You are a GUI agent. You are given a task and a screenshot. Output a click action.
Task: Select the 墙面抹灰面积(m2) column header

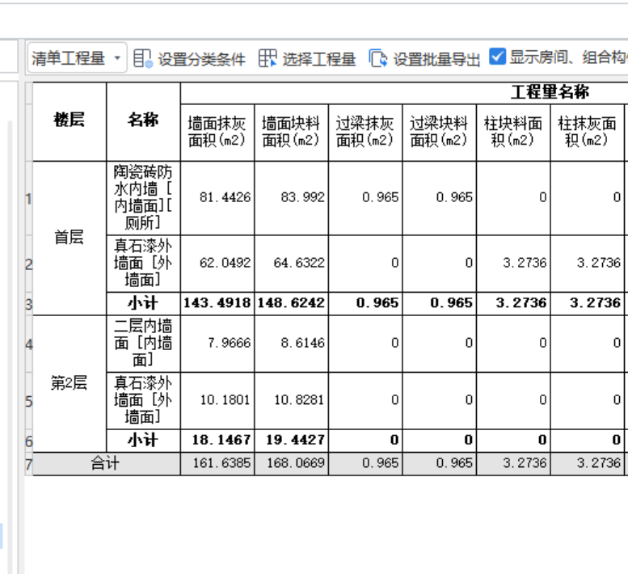pyautogui.click(x=217, y=133)
